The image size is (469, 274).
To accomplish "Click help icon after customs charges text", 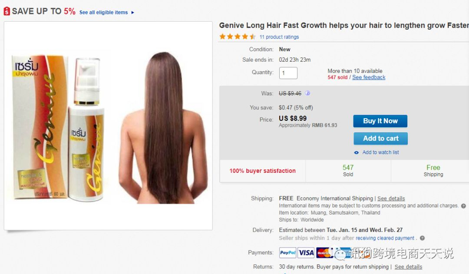I will pyautogui.click(x=463, y=206).
